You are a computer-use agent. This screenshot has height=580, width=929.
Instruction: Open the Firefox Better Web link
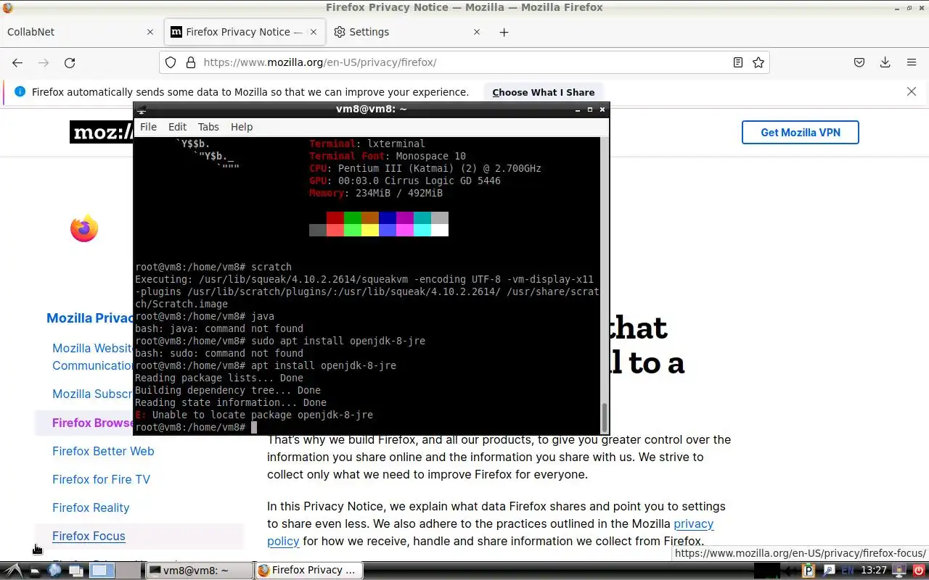[x=103, y=451]
